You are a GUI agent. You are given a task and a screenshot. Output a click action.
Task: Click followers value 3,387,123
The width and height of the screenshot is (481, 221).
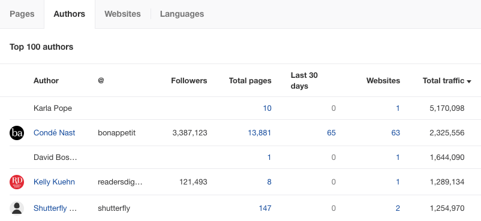coord(190,133)
